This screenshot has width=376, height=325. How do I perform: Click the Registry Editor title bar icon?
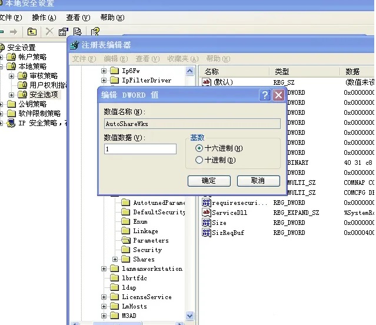tap(74, 45)
